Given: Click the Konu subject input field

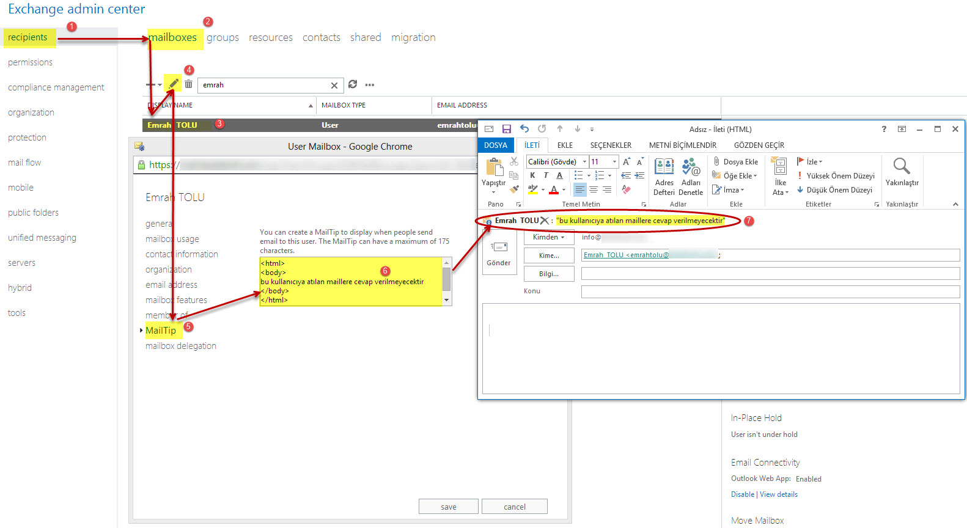Looking at the screenshot, I should pos(770,291).
